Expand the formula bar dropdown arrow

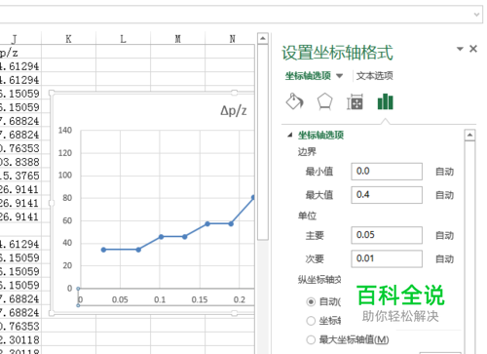[476, 15]
